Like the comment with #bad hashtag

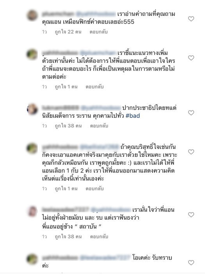click(191, 113)
